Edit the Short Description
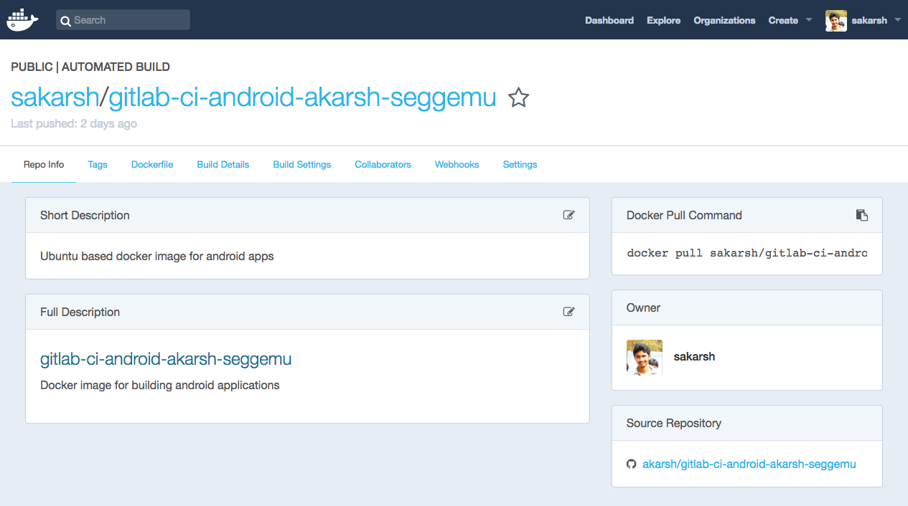The image size is (908, 506). pos(569,215)
